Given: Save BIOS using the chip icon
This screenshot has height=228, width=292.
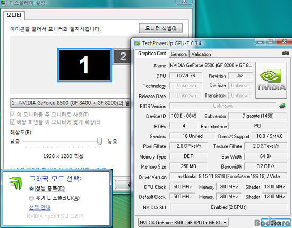Looking at the screenshot, I should pyautogui.click(x=282, y=106).
